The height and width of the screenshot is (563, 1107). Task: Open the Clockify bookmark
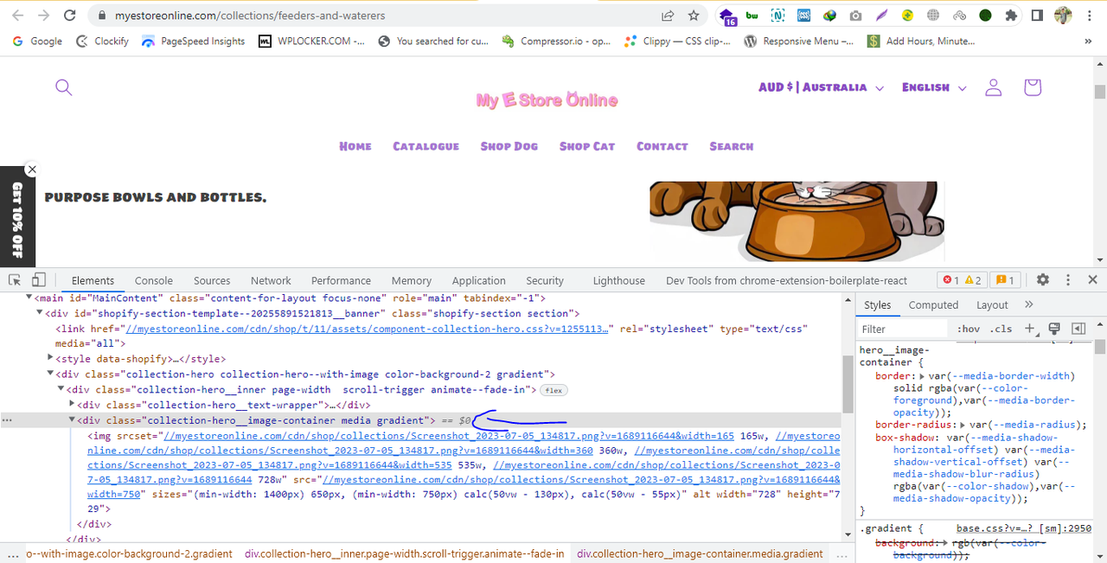pos(102,41)
